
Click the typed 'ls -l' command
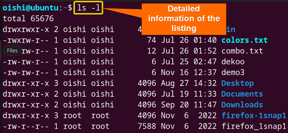89,8
